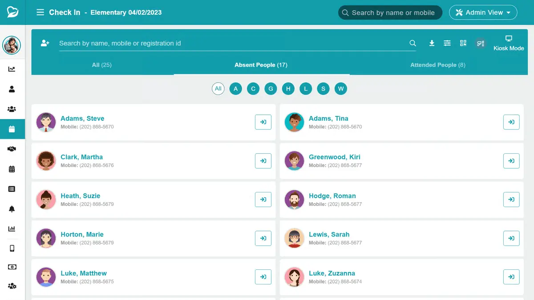Switch to the All (25) tab
This screenshot has height=300, width=534.
[101, 65]
